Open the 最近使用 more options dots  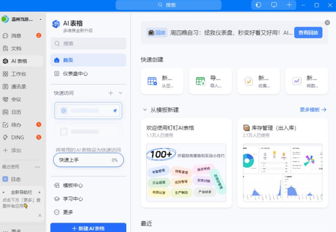pos(37,167)
